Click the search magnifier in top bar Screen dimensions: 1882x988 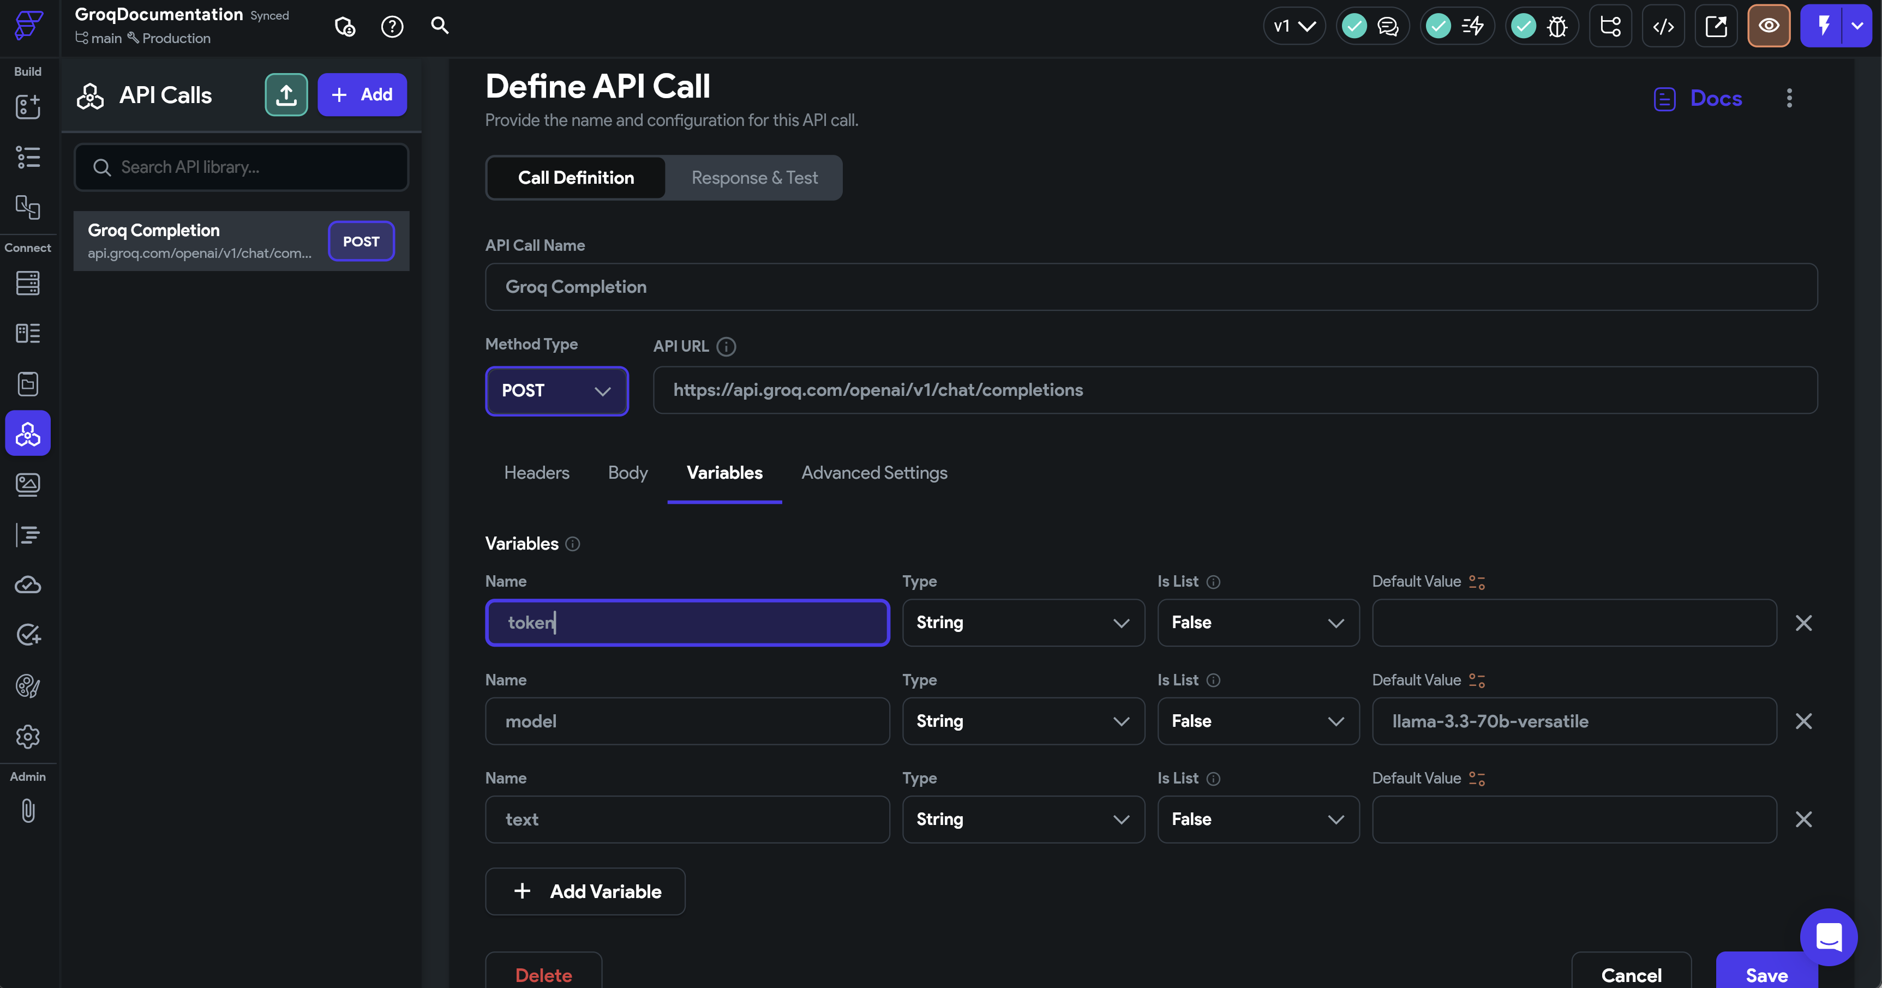(440, 26)
